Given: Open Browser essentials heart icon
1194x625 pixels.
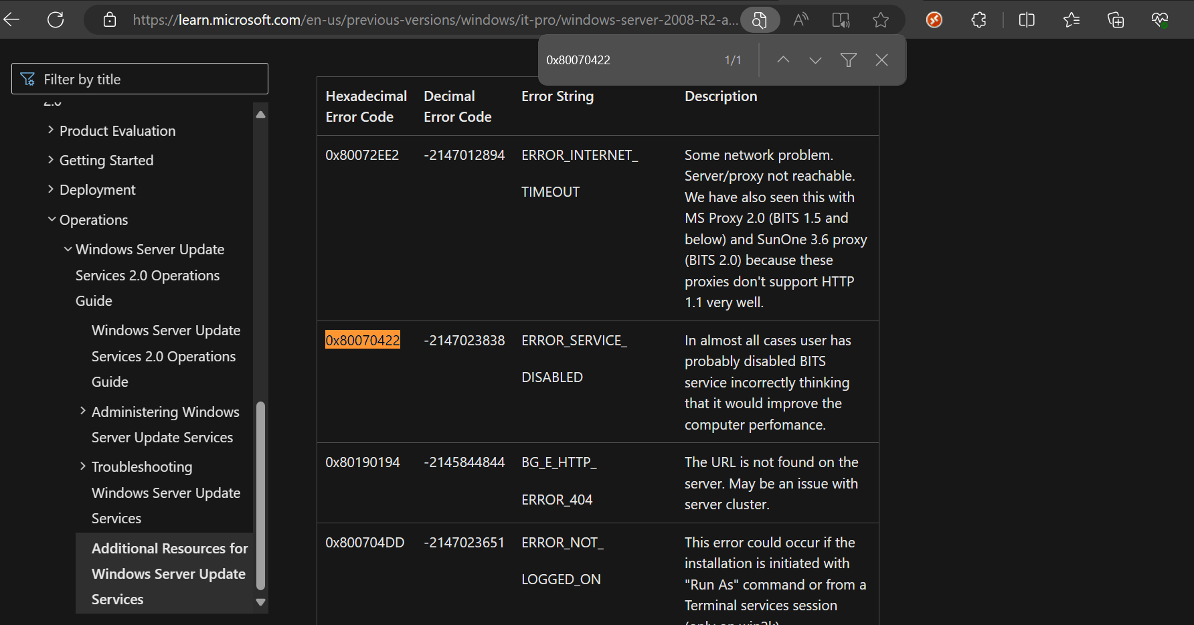Looking at the screenshot, I should (x=1160, y=20).
